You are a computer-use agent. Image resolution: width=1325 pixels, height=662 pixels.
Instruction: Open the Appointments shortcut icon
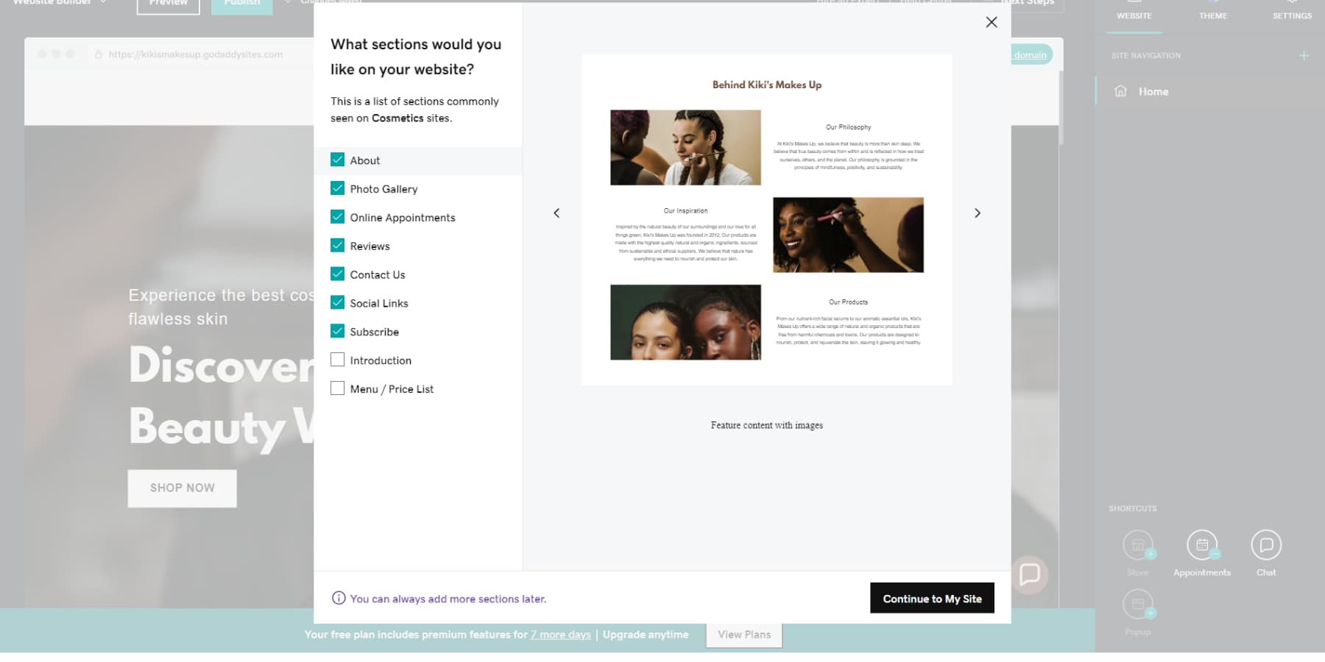point(1202,544)
